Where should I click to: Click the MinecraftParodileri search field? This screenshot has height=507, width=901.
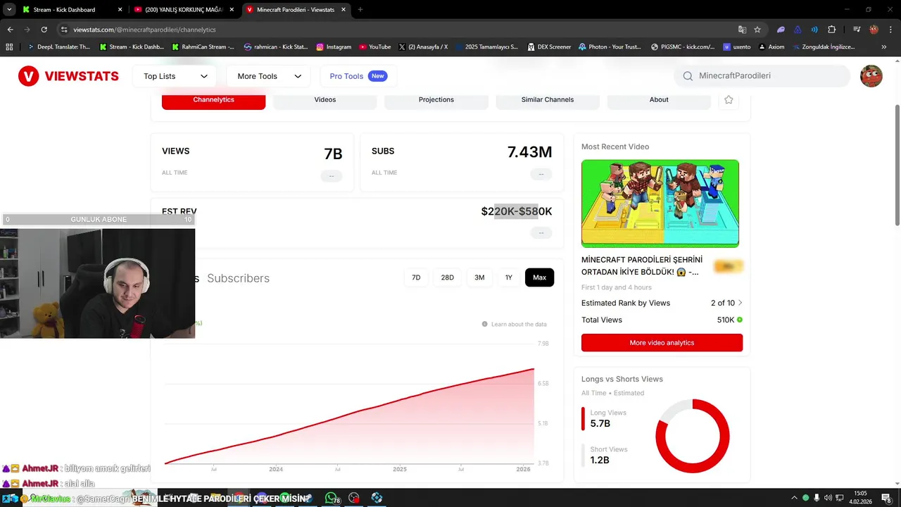762,76
